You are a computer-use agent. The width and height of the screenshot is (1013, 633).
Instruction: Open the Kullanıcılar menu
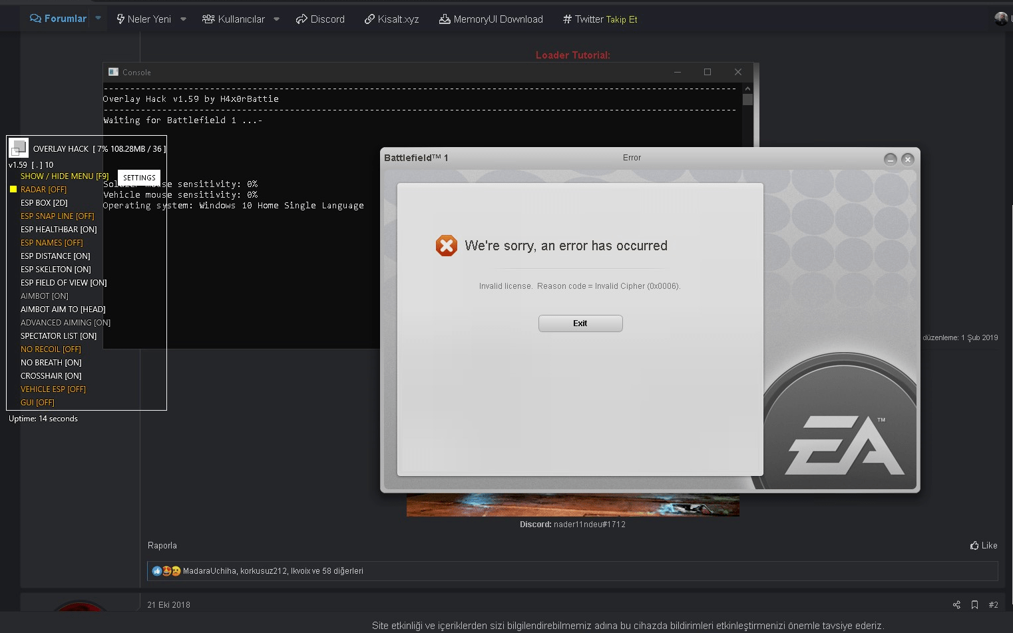(x=234, y=19)
